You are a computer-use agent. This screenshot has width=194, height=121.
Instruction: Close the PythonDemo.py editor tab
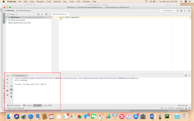click(x=68, y=14)
